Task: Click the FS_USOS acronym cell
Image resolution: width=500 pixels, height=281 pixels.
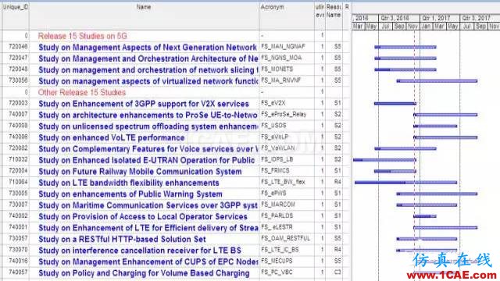Action: [273, 126]
